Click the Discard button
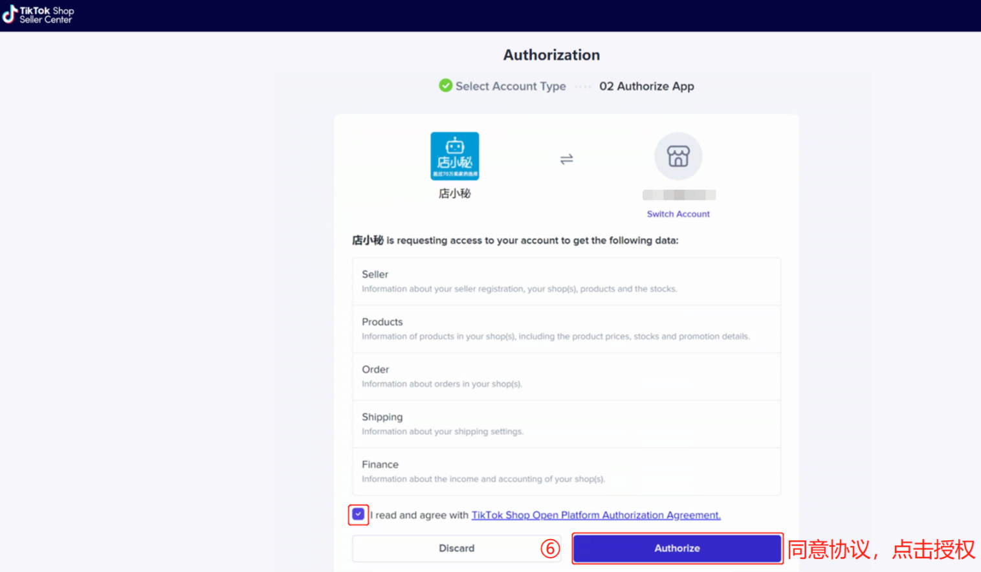981x572 pixels. point(456,548)
